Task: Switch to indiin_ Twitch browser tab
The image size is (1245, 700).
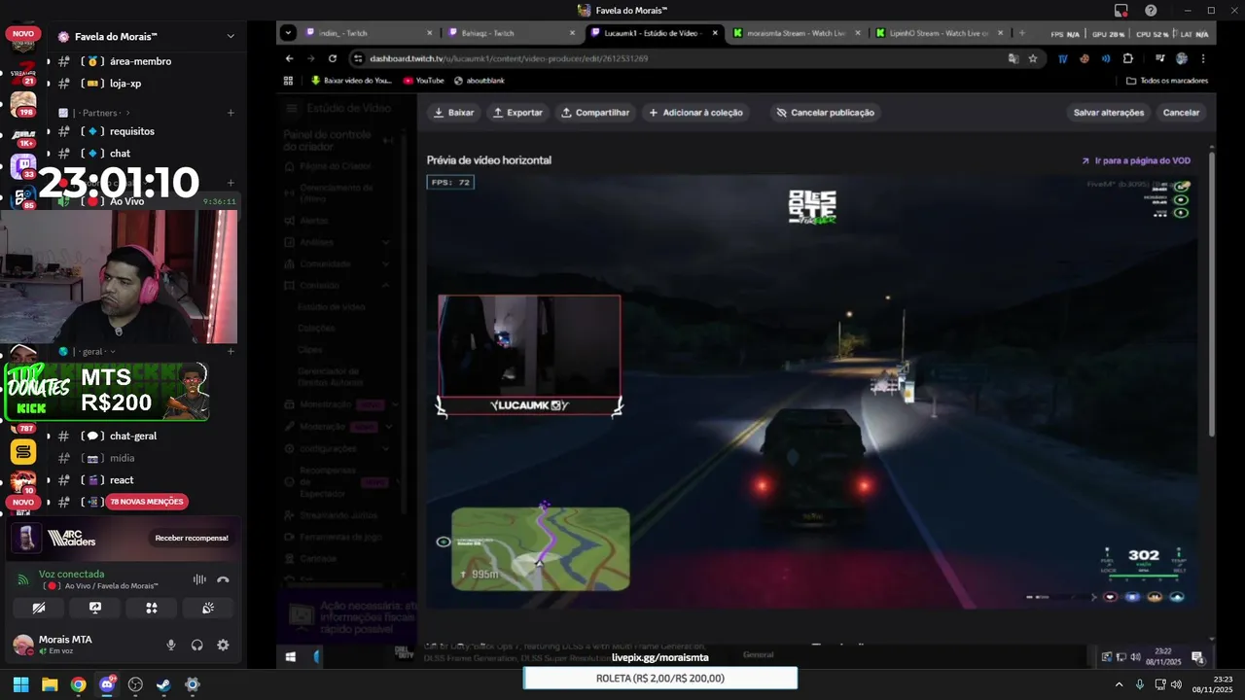Action: (x=368, y=33)
